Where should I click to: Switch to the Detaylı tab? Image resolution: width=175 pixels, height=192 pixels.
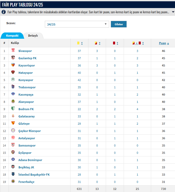33,36
